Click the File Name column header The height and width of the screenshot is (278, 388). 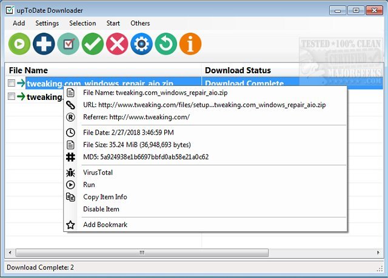[103, 70]
